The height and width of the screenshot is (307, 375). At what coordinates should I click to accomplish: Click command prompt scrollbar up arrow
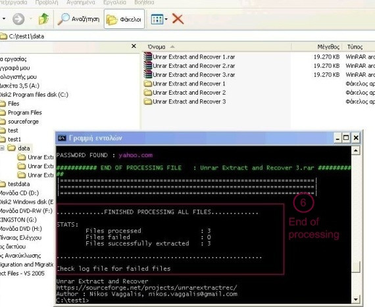[356, 151]
